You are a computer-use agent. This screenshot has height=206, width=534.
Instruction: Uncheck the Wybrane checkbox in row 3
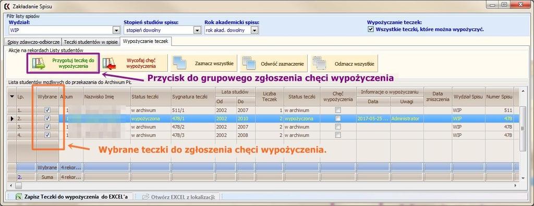pyautogui.click(x=47, y=126)
